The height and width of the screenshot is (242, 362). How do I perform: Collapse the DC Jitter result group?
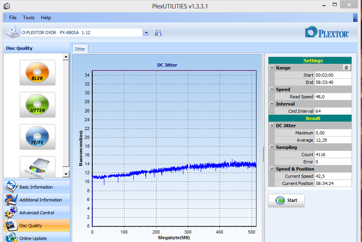coord(272,125)
